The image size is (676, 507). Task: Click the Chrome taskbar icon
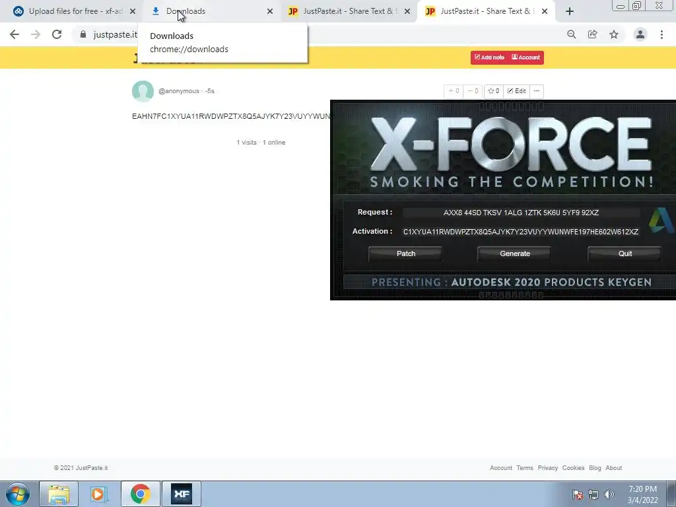140,494
